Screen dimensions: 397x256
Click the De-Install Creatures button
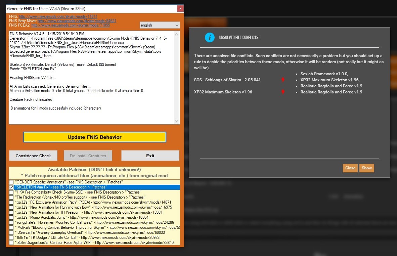coord(88,156)
